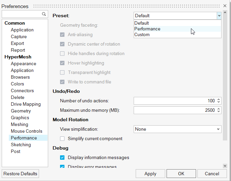
Task: Enable Transparent highlight checkbox
Action: click(x=62, y=73)
